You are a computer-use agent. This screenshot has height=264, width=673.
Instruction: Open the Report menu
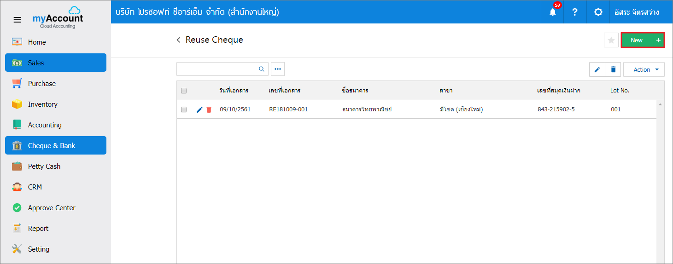click(56, 228)
